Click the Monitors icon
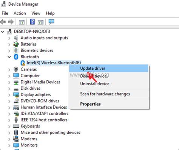 [x=16, y=145]
